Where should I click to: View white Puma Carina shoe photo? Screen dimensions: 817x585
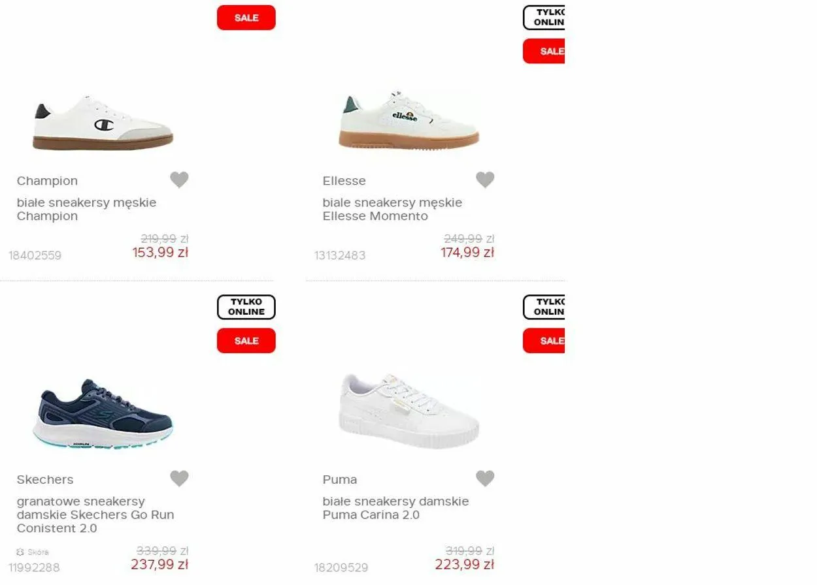click(408, 411)
